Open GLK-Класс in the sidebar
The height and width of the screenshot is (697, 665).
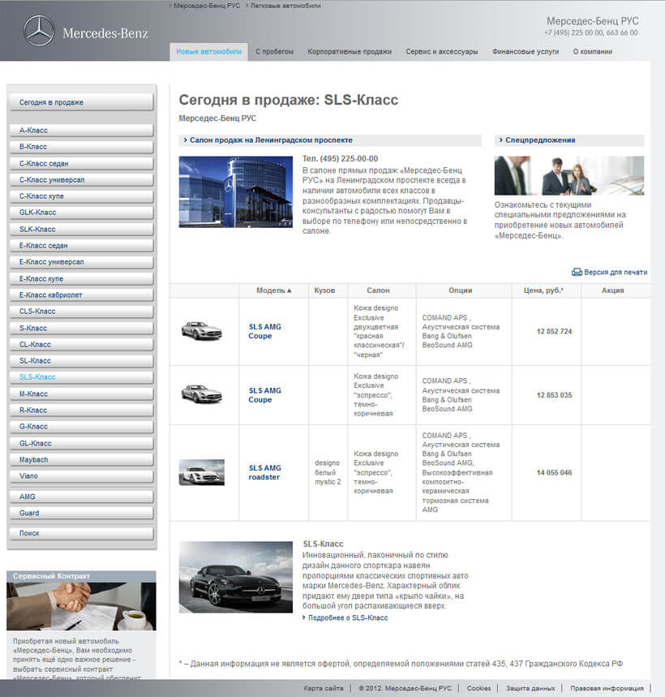point(81,213)
